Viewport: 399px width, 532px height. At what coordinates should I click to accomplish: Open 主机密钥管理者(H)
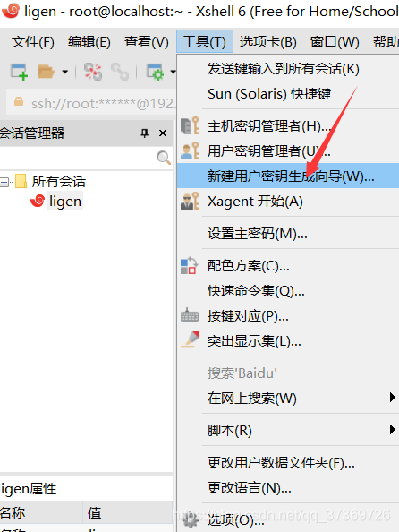coord(288,126)
